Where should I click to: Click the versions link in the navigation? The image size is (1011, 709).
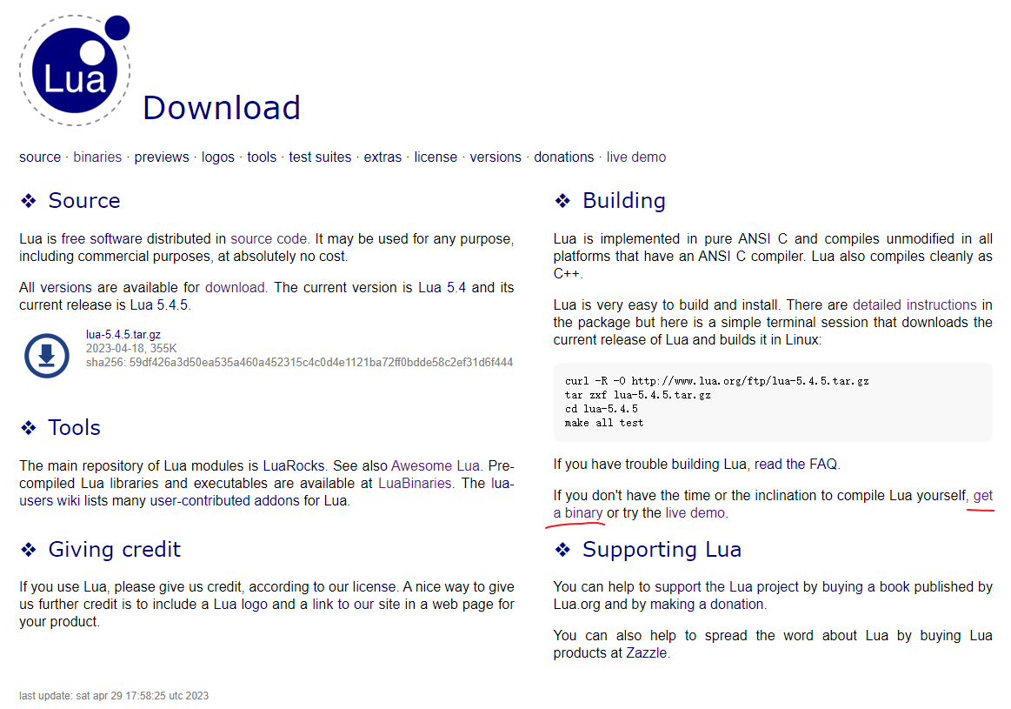496,157
